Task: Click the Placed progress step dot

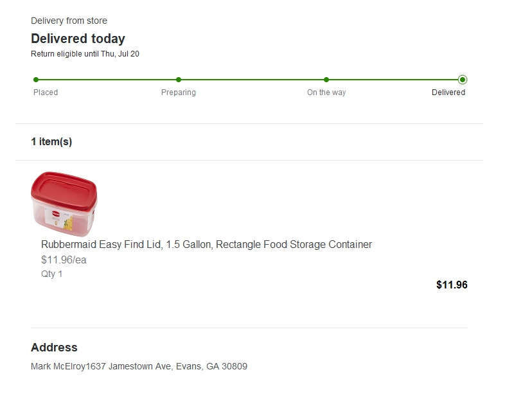Action: tap(36, 80)
